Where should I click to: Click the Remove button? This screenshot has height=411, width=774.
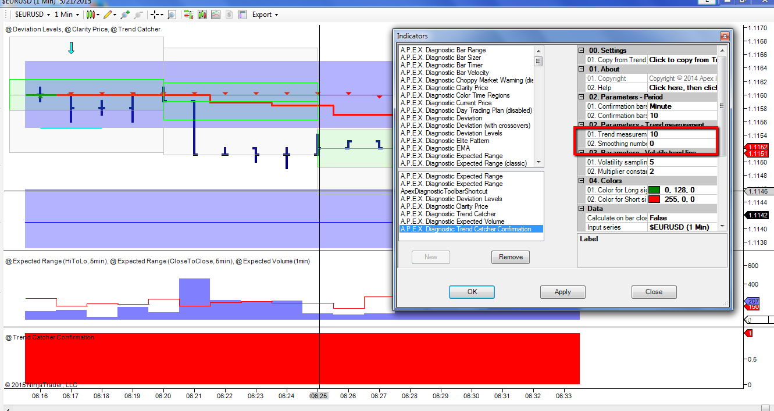(511, 257)
